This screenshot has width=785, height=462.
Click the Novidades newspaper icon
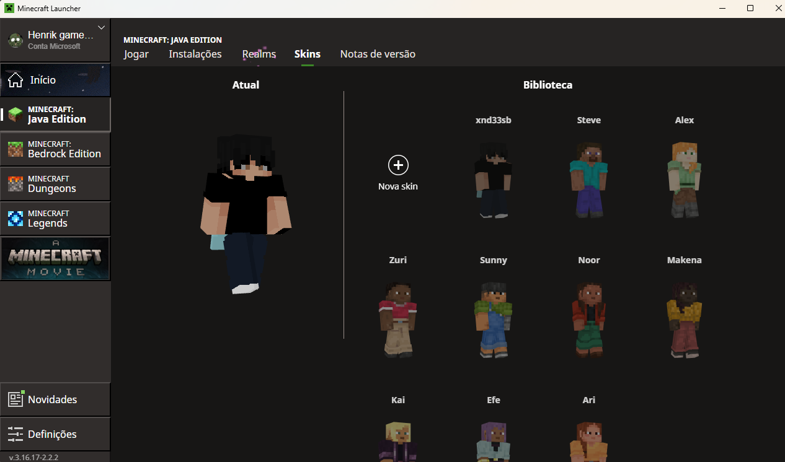pos(16,399)
